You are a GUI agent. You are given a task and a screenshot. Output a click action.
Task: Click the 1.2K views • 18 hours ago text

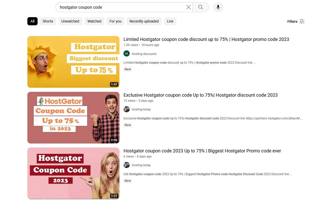141,45
